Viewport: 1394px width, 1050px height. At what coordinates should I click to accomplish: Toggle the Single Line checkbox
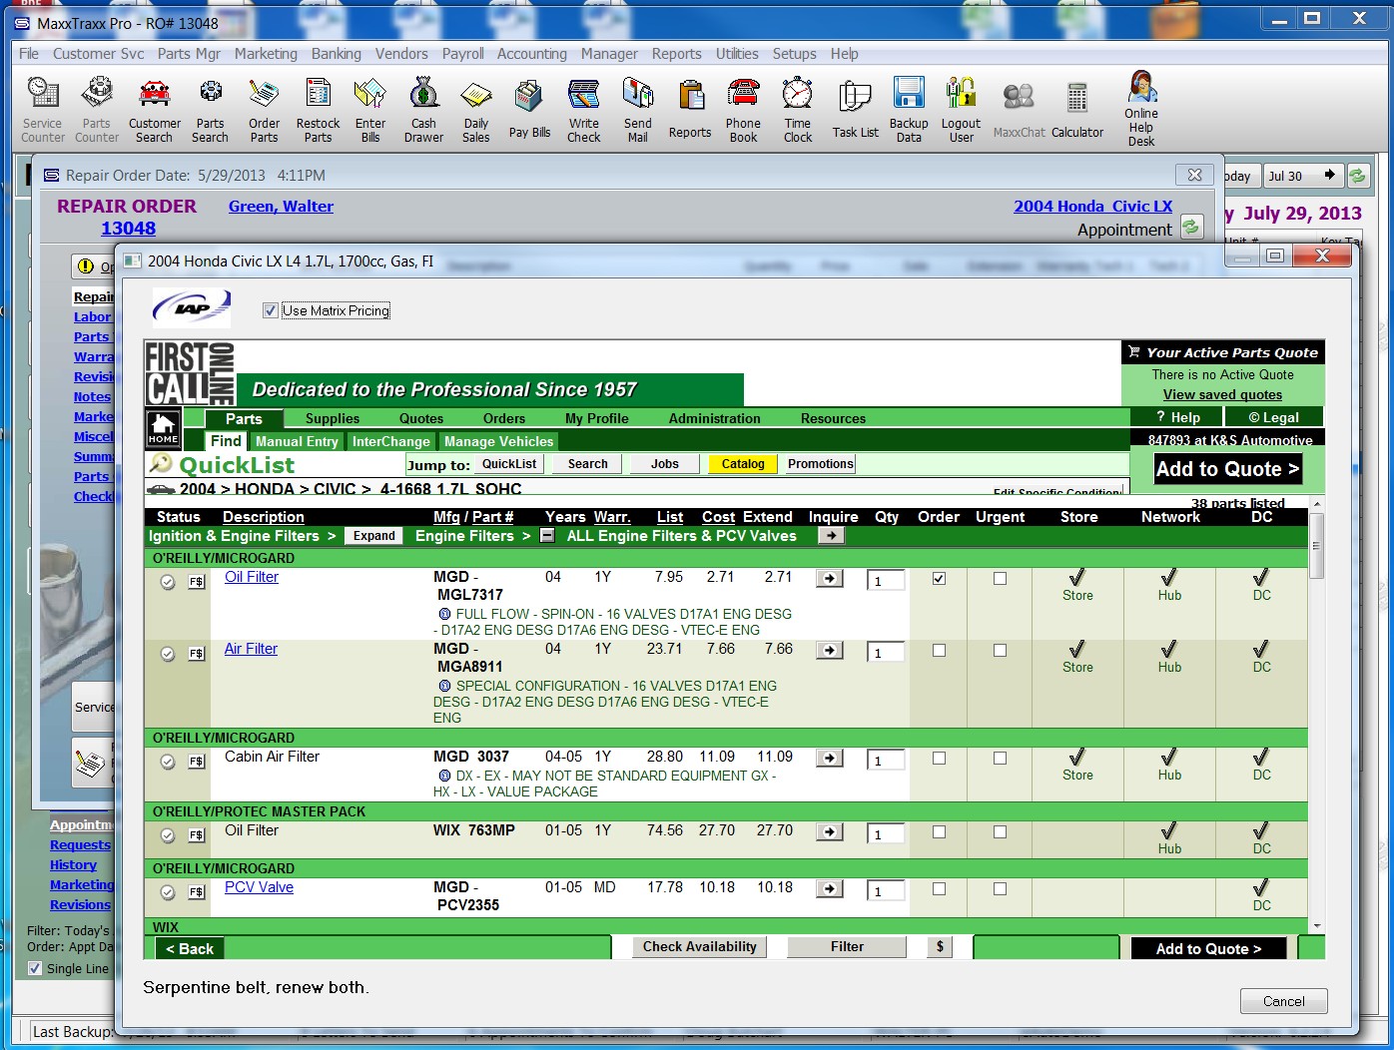click(x=35, y=968)
